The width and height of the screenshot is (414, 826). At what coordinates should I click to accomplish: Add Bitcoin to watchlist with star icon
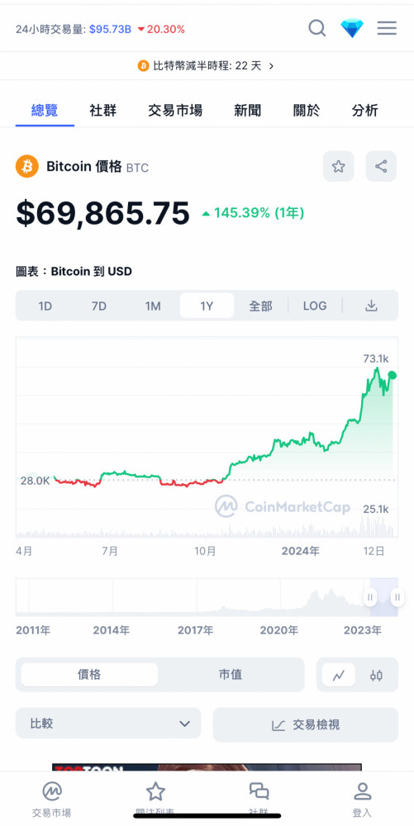pyautogui.click(x=338, y=167)
